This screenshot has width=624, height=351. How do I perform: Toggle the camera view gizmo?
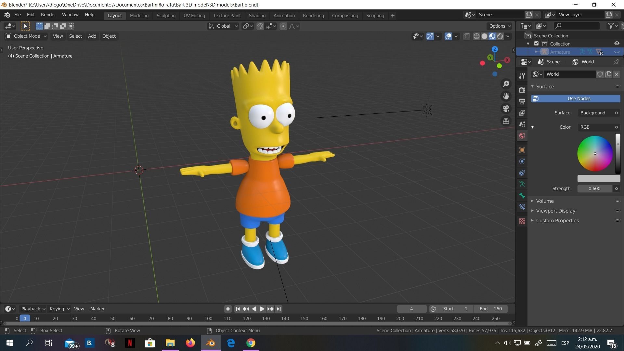point(506,109)
